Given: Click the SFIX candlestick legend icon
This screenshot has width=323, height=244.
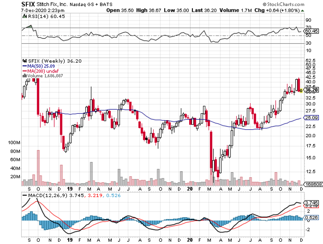Looking at the screenshot, I should [x=24, y=61].
